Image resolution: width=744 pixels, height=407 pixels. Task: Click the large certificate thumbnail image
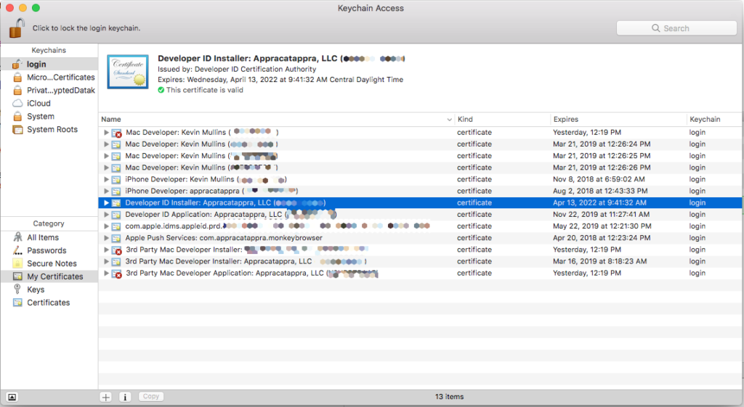pos(128,72)
